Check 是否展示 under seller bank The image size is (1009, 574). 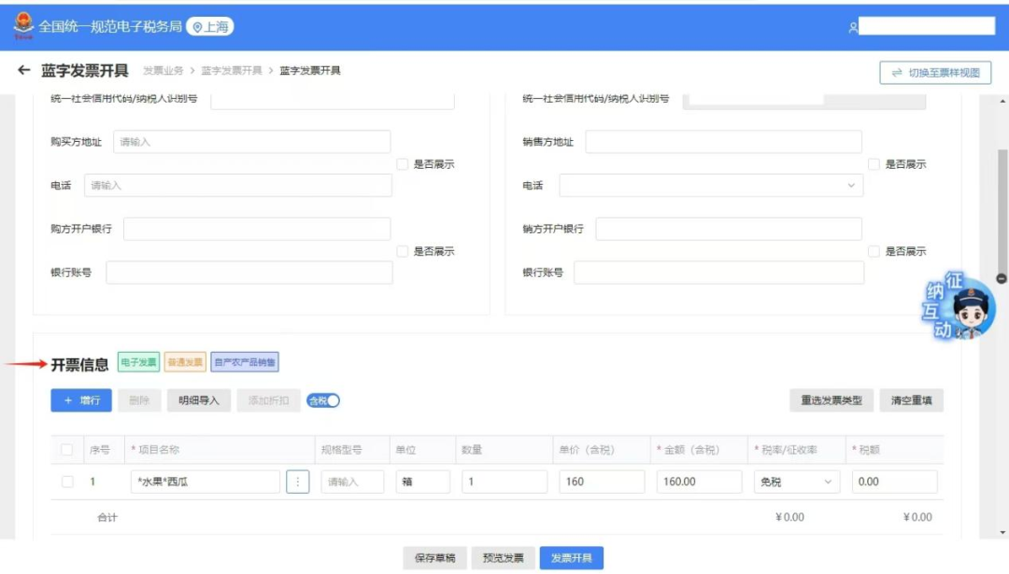[x=874, y=251]
